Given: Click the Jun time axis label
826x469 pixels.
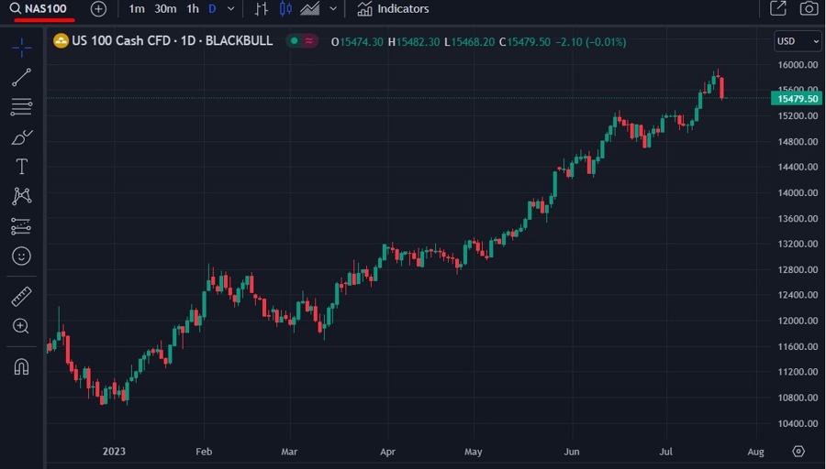Looking at the screenshot, I should tap(571, 451).
